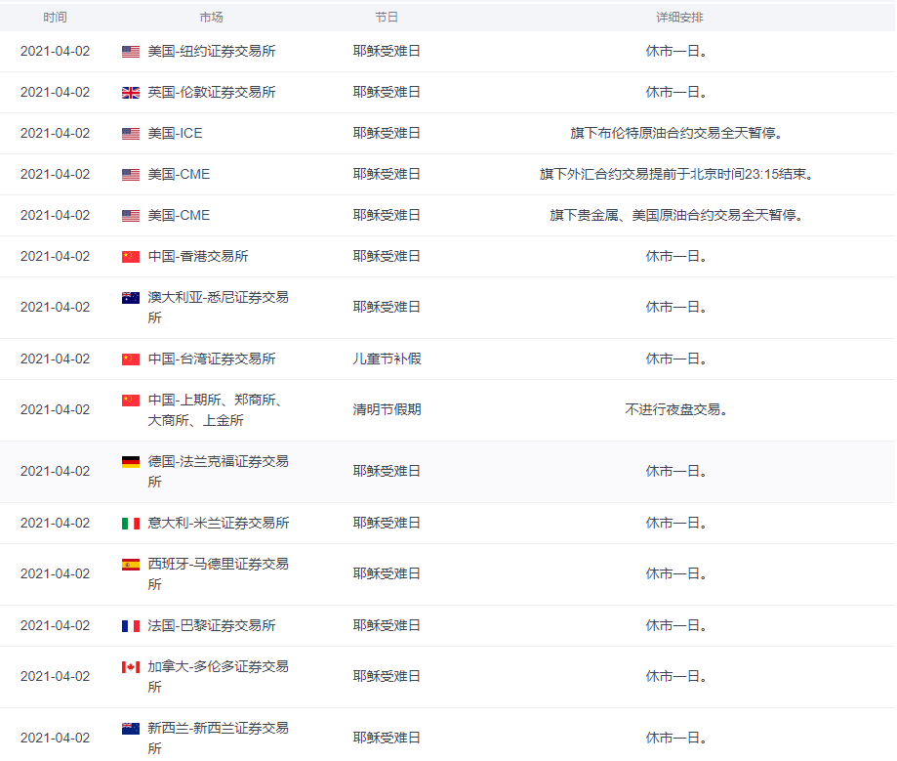Select market name 中国-台湾证券交易所
The image size is (897, 761).
click(212, 359)
